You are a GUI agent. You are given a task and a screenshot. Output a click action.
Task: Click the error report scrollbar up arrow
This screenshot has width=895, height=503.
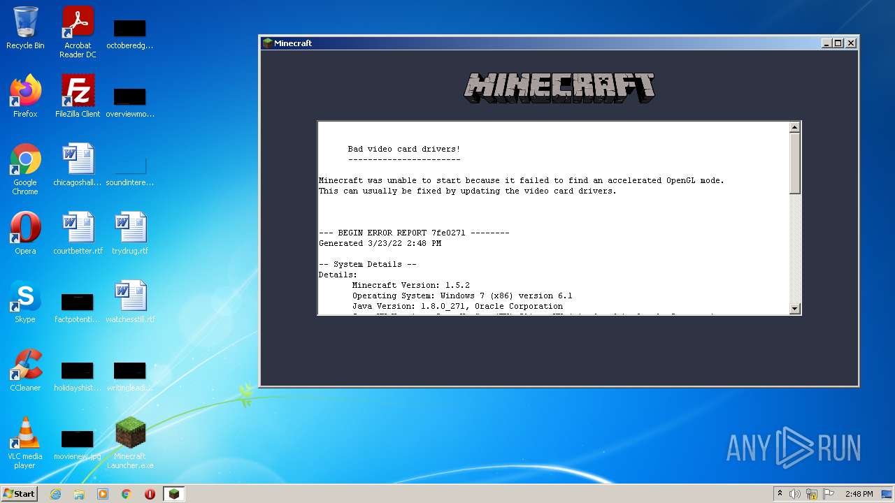pos(794,127)
